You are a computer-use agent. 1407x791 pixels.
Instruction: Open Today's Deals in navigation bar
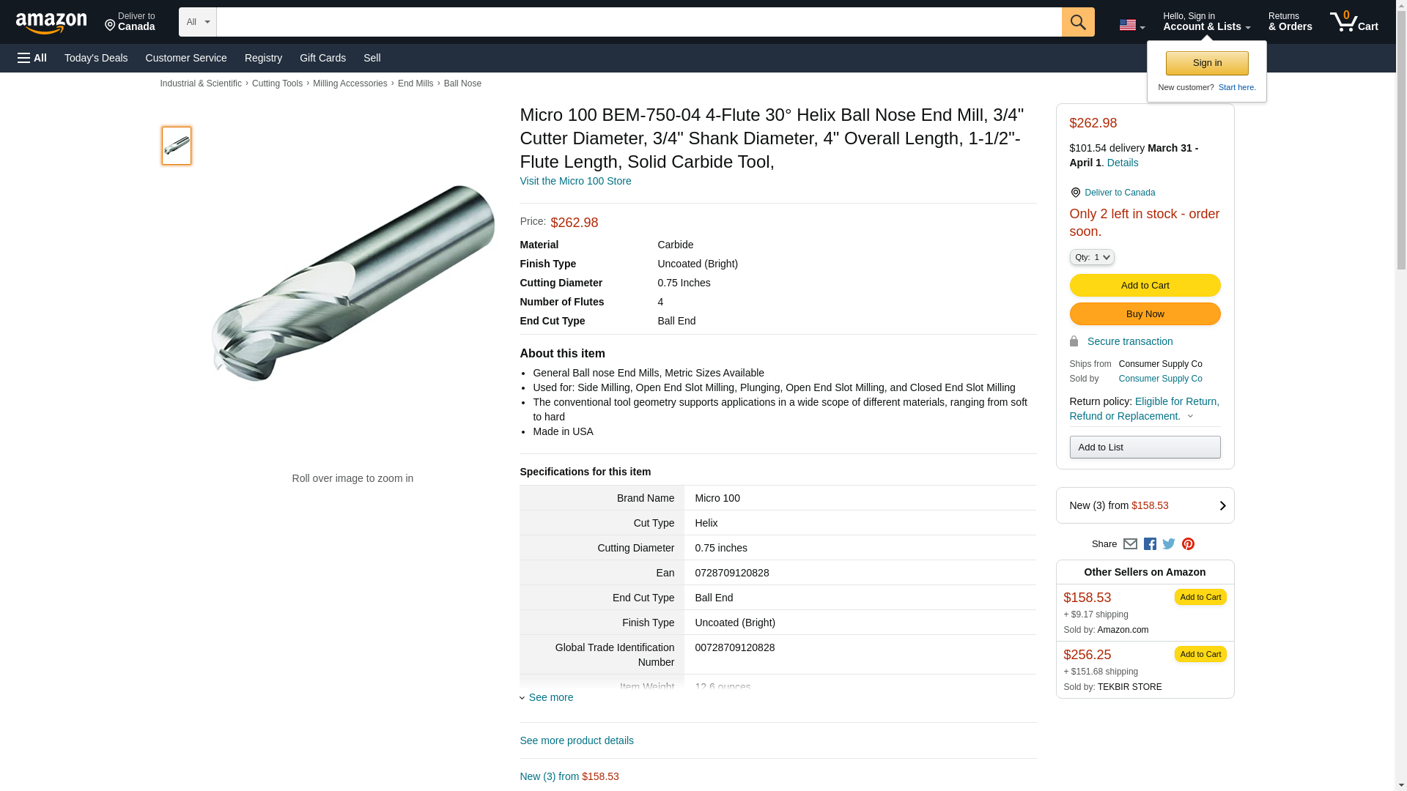(96, 58)
